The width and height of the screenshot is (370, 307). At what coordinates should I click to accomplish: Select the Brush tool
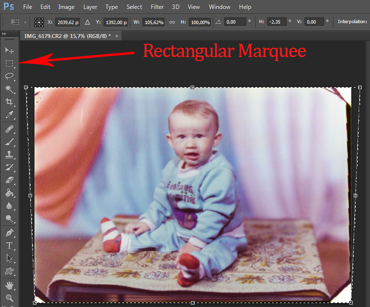[9, 142]
